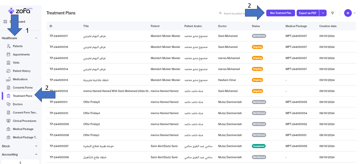
Task: Click the Visits icon in sidebar
Action: coord(9,63)
